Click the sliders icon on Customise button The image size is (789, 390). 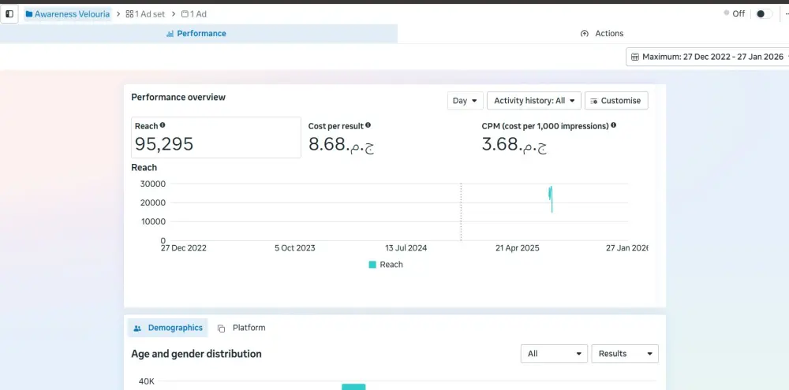coord(594,101)
